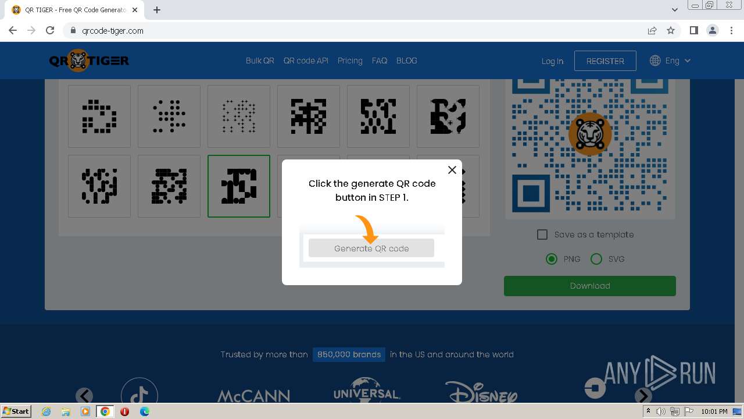This screenshot has width=744, height=419.
Task: Close the QR TIGER browser tab
Action: tap(135, 10)
